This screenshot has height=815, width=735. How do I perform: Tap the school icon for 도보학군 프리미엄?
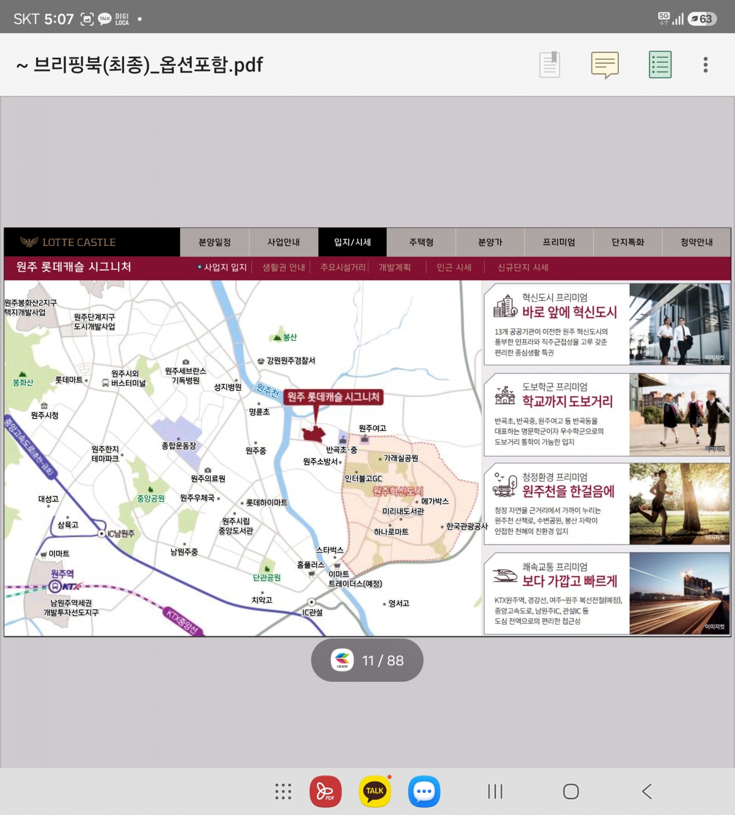[505, 395]
